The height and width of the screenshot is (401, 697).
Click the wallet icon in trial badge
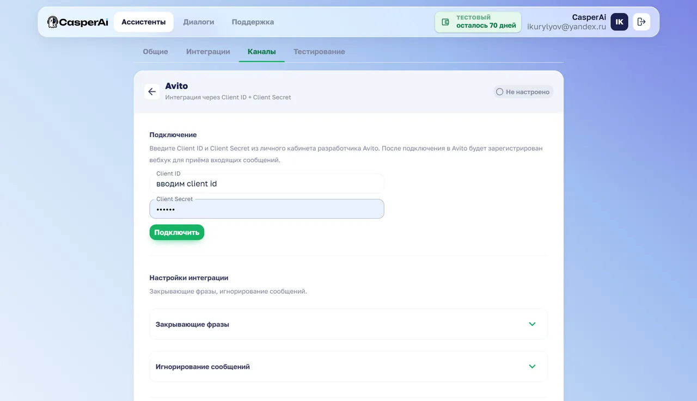[x=445, y=22]
